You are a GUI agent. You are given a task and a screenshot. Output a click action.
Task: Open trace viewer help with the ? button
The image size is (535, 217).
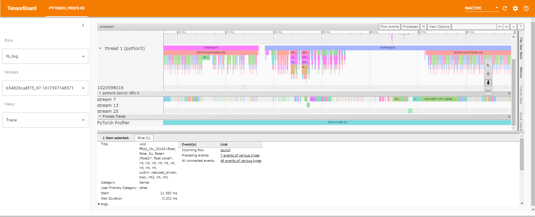tap(521, 27)
